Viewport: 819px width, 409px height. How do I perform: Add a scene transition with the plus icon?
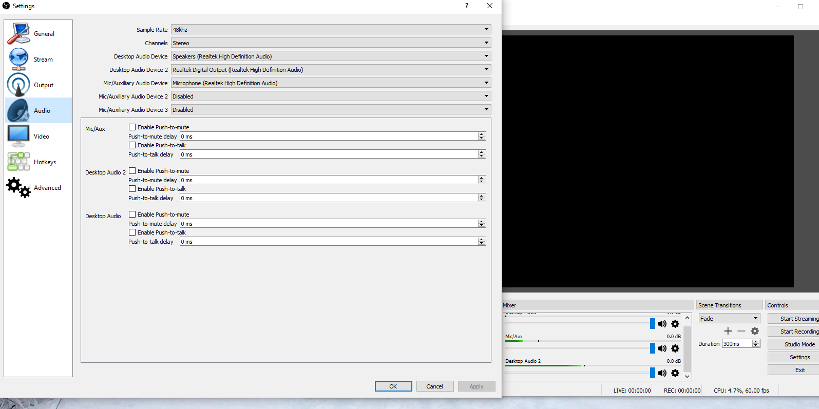728,331
